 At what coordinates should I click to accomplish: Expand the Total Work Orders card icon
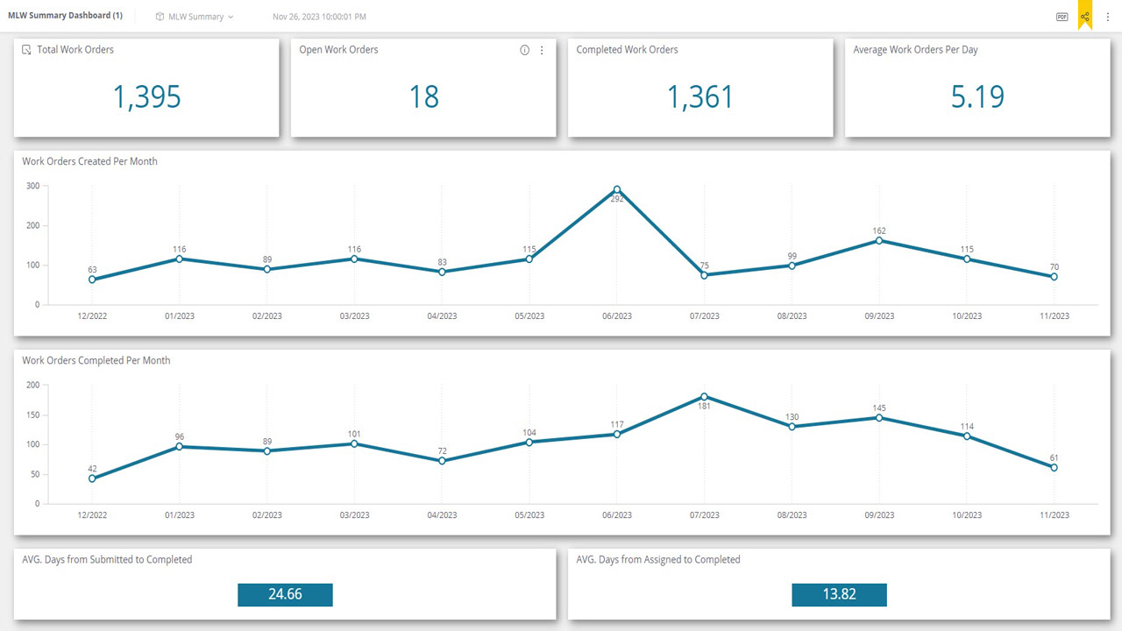[x=25, y=50]
